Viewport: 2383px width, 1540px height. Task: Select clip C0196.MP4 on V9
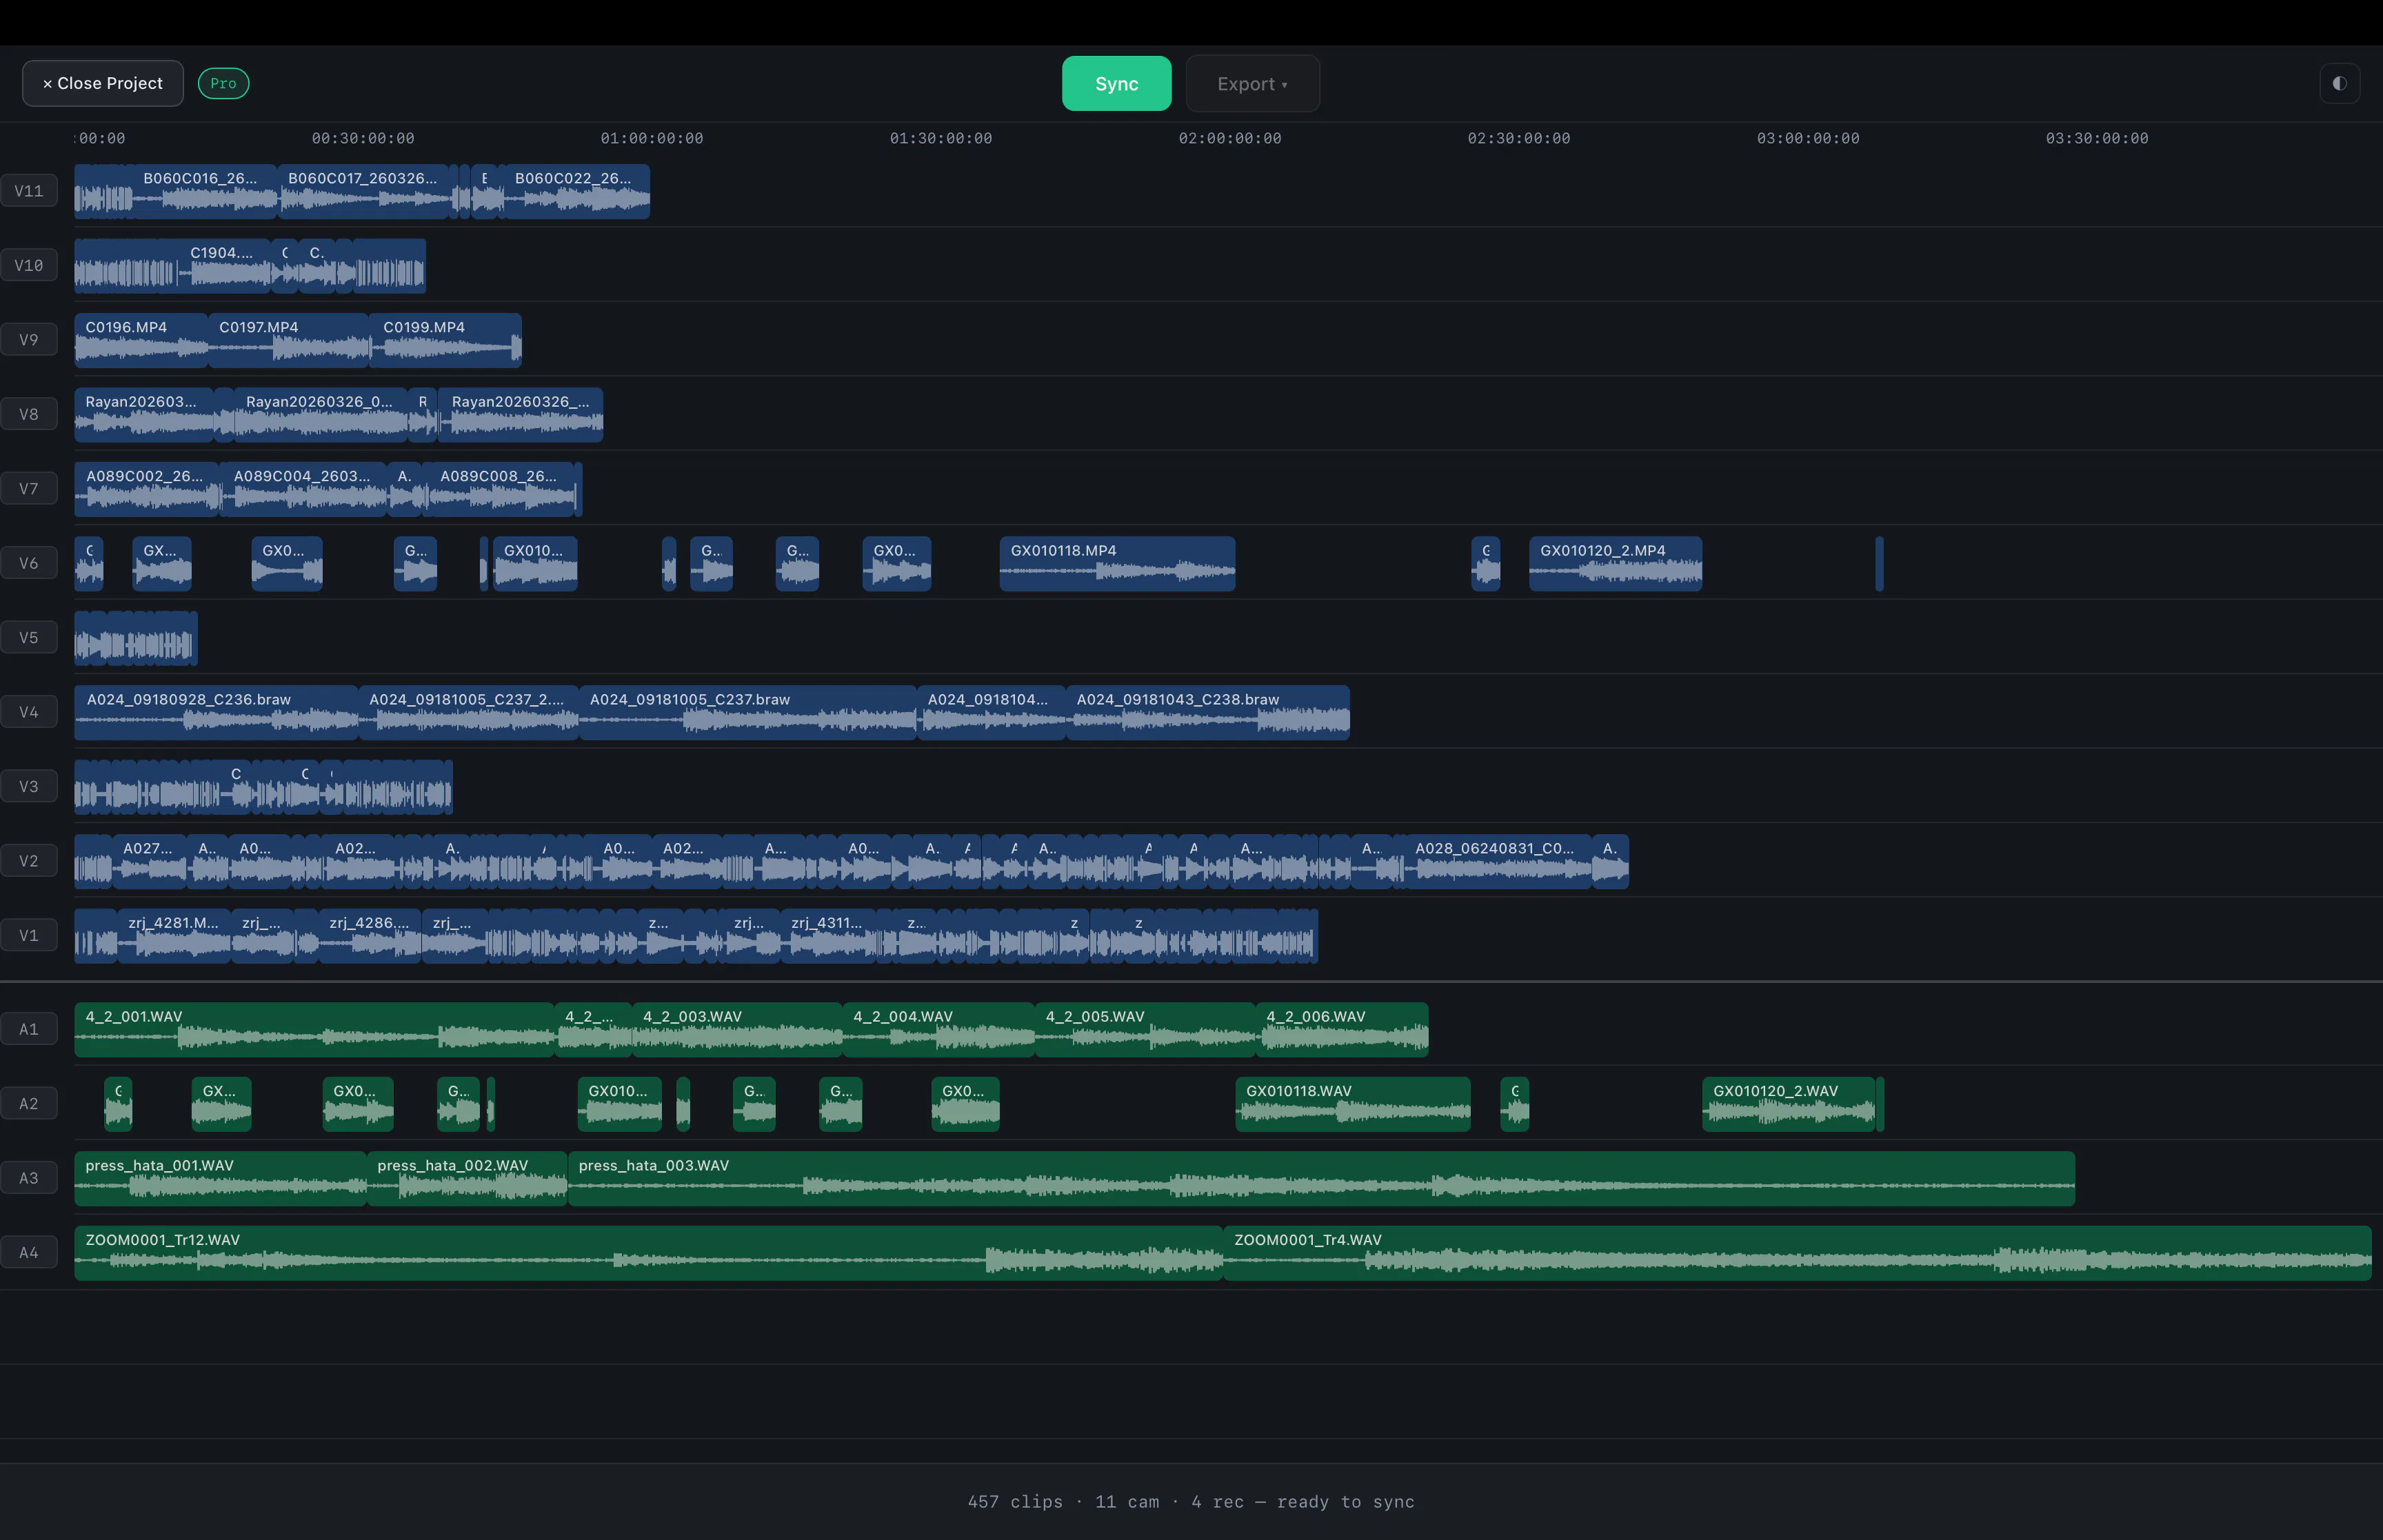pyautogui.click(x=141, y=340)
